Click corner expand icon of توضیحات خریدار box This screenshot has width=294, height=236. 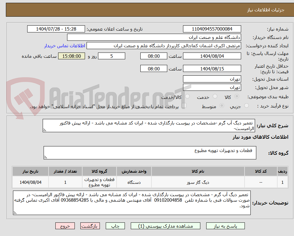15,213
